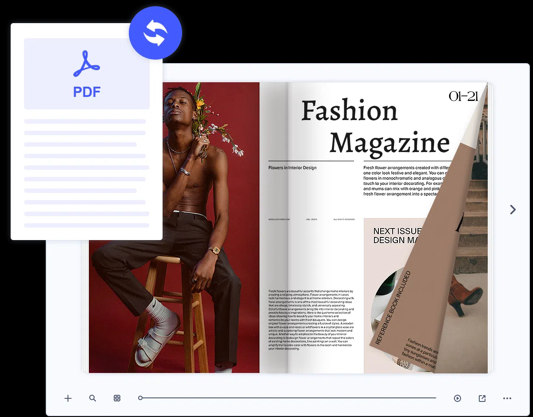Click the "01-21" issue number
Screen dimensions: 533x417
click(x=462, y=96)
